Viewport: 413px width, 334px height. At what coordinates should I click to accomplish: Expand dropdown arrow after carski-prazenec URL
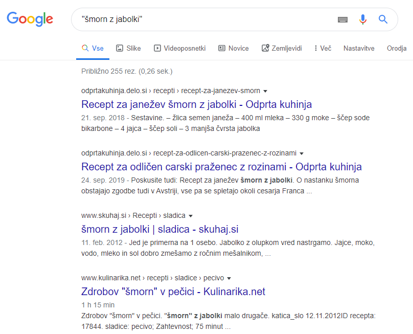(302, 153)
